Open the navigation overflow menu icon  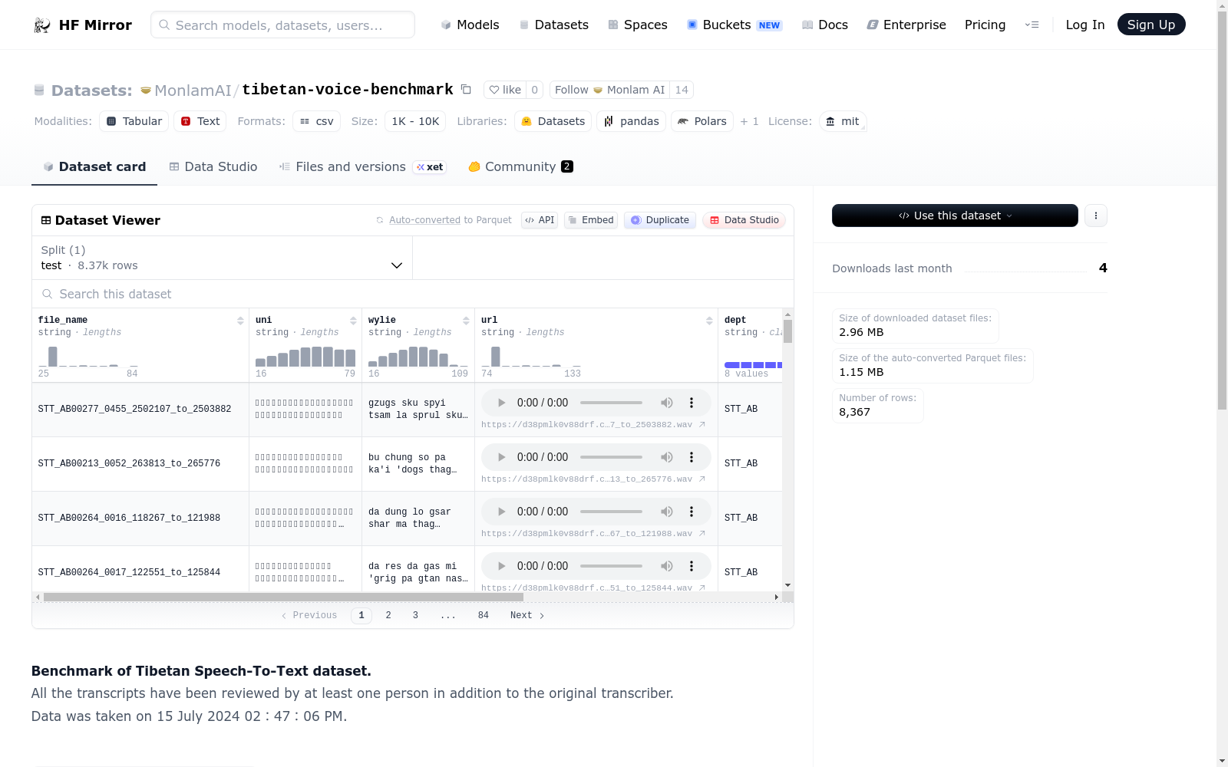(x=1032, y=25)
